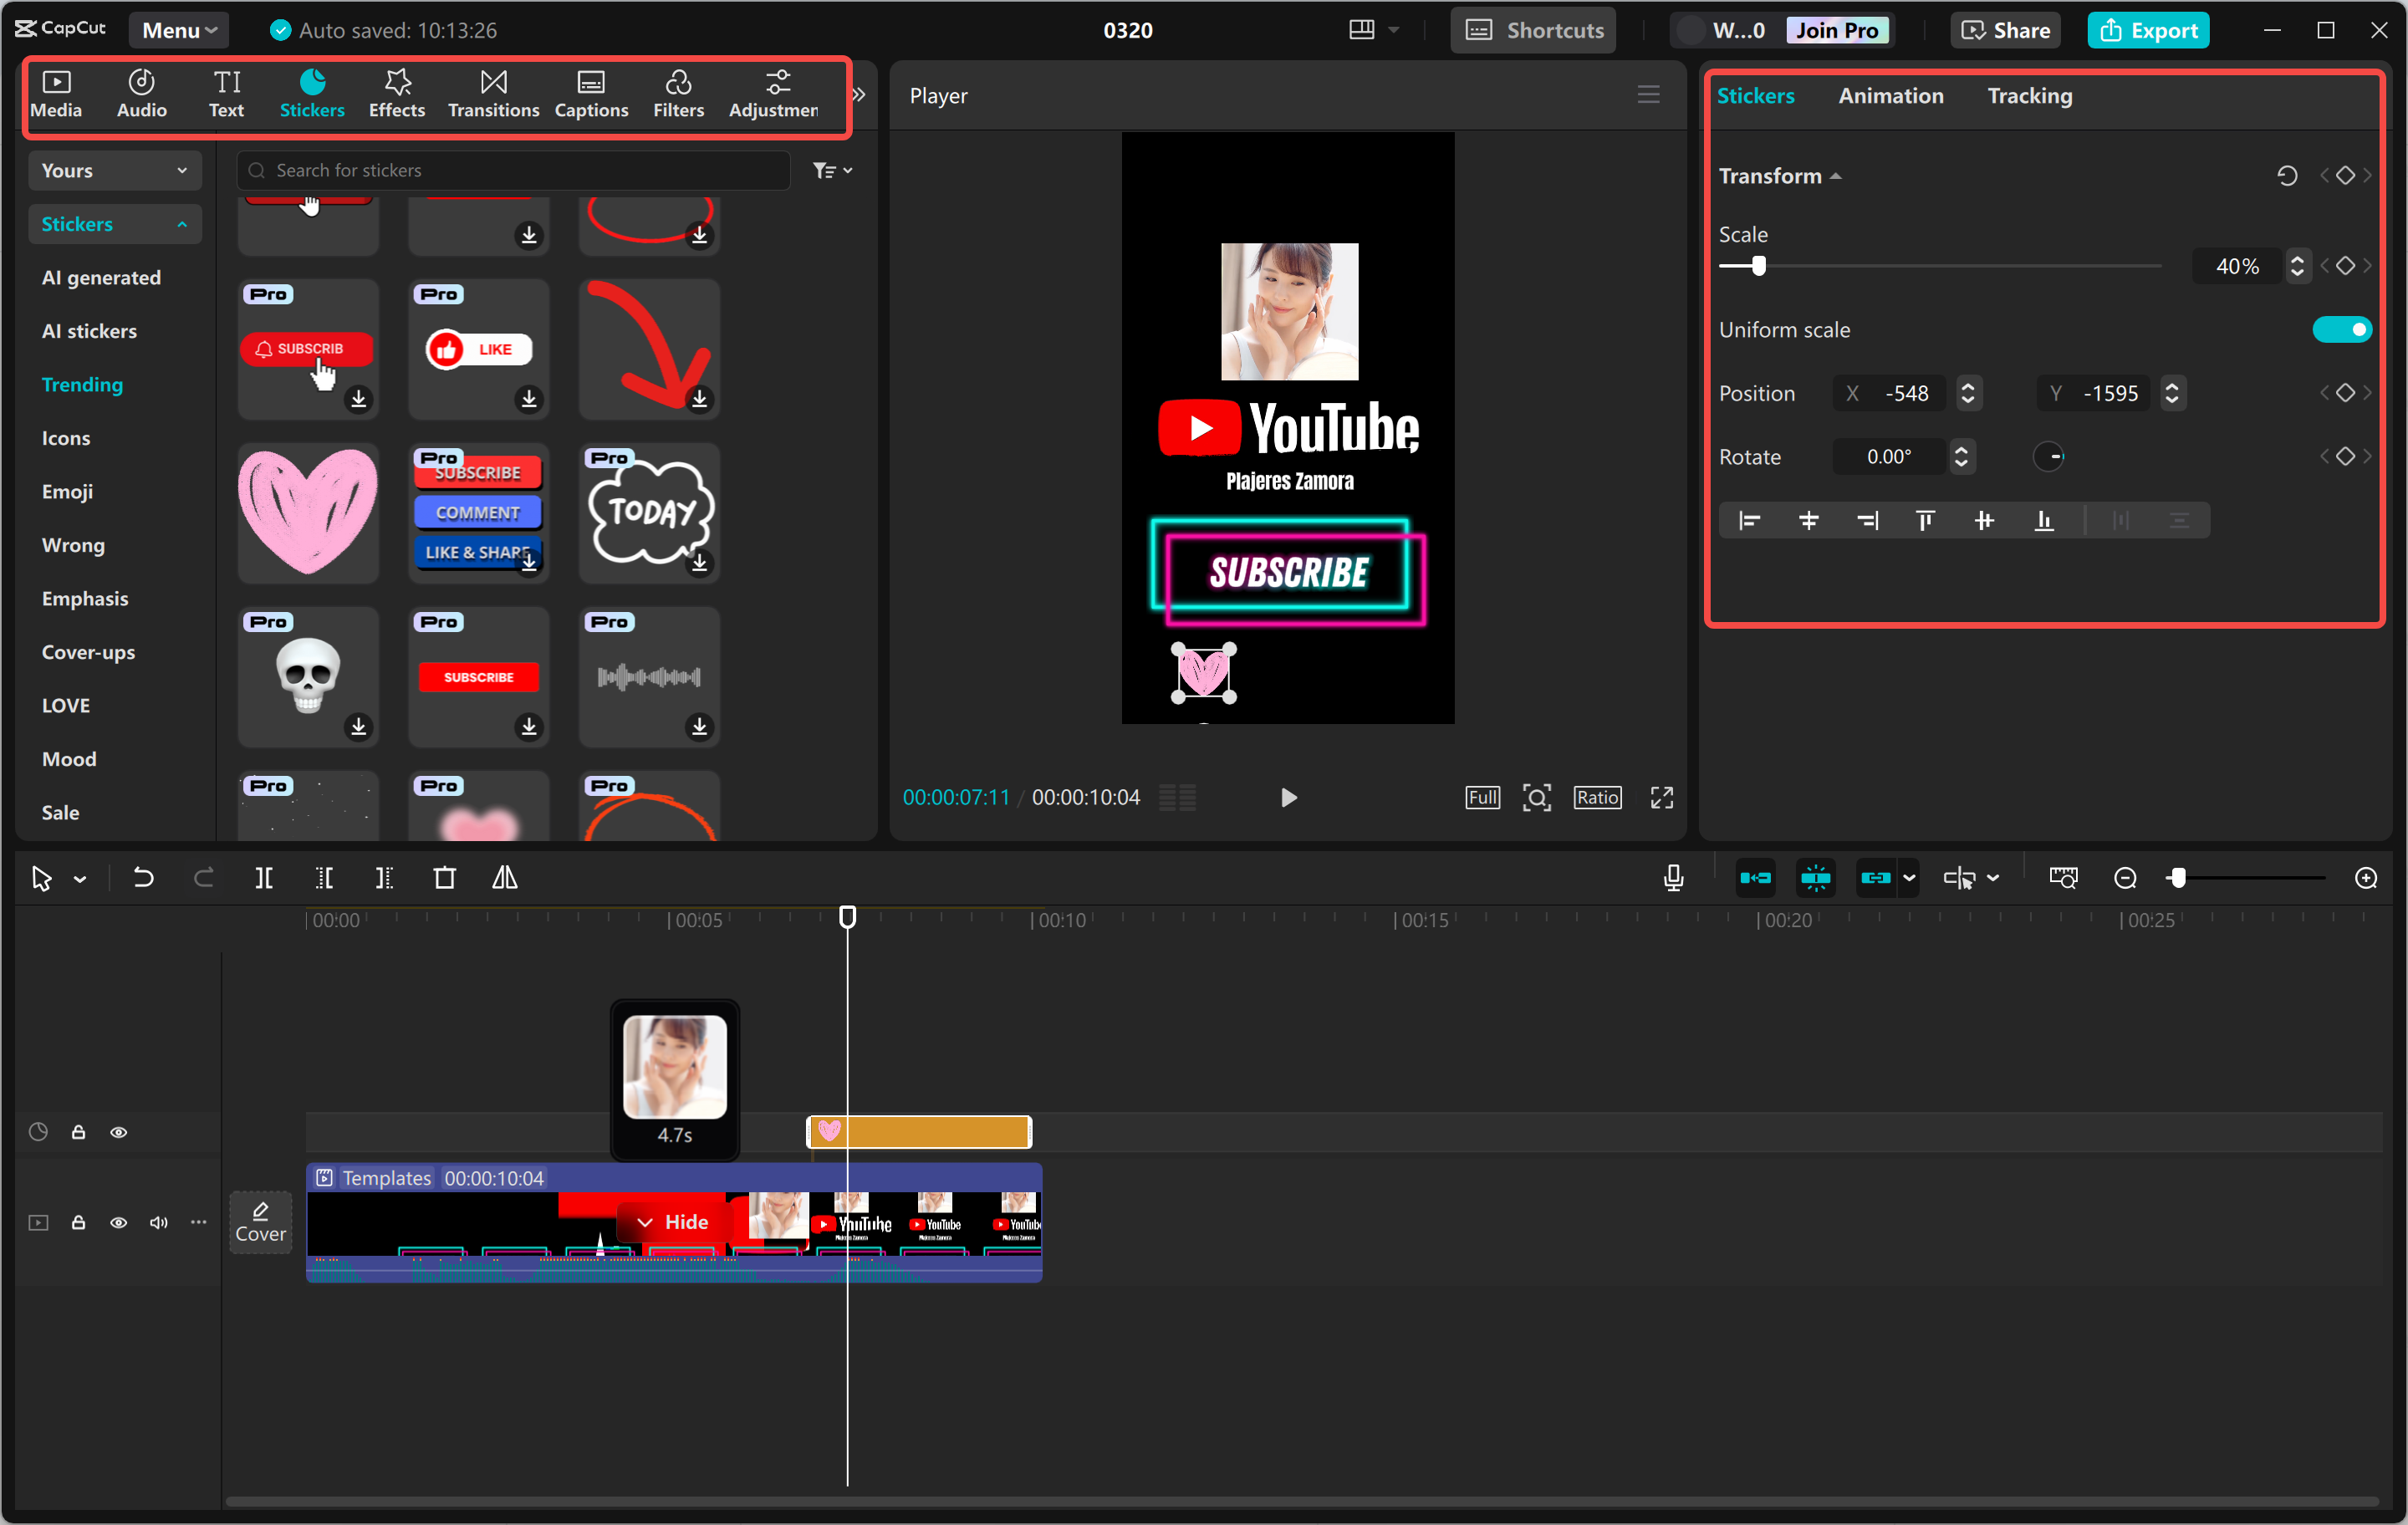Collapse the Transform section
This screenshot has width=2408, height=1525.
pos(1836,175)
